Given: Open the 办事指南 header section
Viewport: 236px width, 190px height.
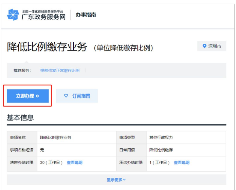Looking at the screenshot, I should (86, 15).
